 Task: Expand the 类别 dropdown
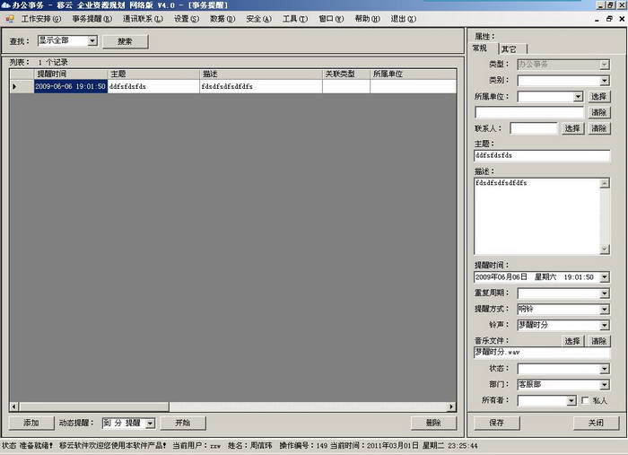click(x=605, y=81)
